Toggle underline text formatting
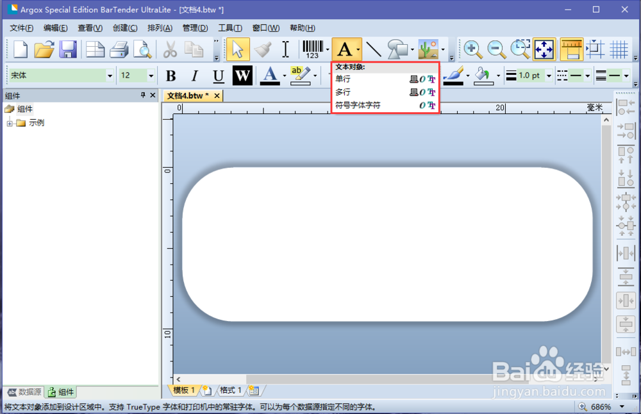641x414 pixels. tap(219, 76)
